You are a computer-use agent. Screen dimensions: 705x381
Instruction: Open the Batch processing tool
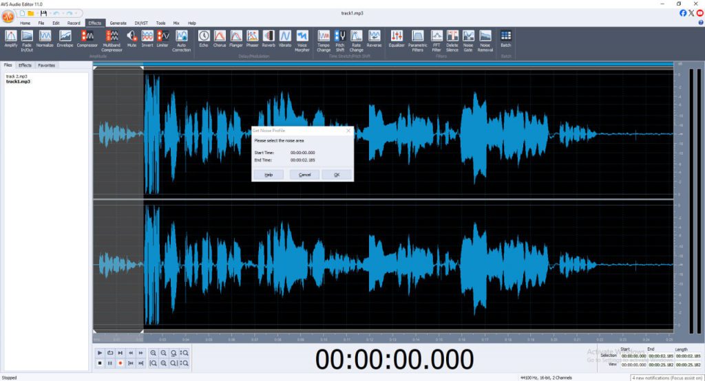(506, 39)
